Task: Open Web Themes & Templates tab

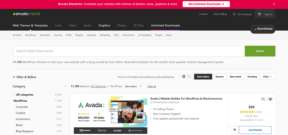Action: tap(30, 26)
